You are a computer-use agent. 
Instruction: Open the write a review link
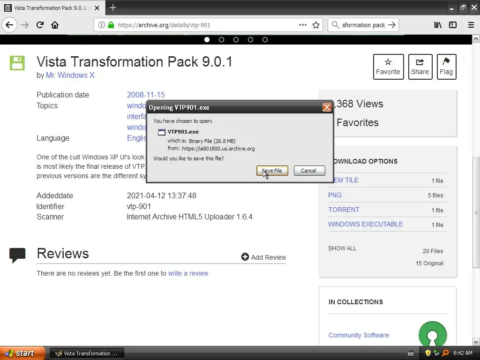188,273
